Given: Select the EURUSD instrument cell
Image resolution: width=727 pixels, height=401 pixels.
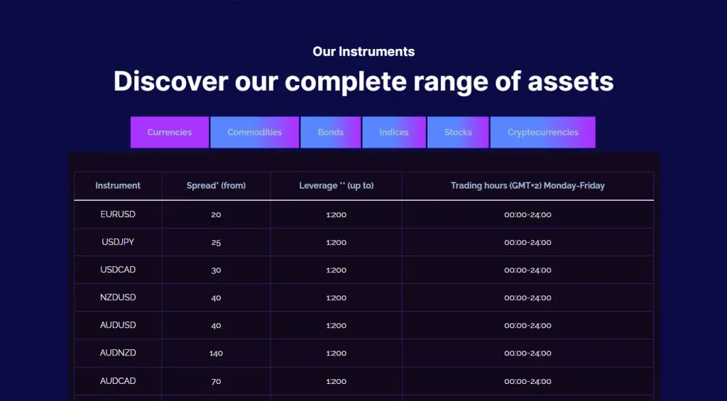Looking at the screenshot, I should (x=118, y=214).
